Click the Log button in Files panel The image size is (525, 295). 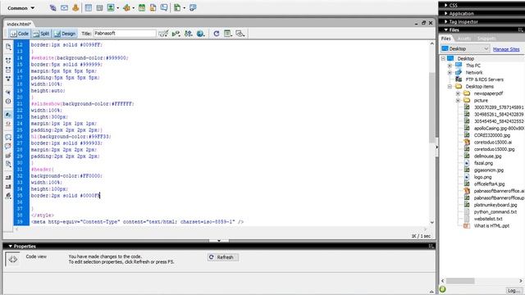514,290
